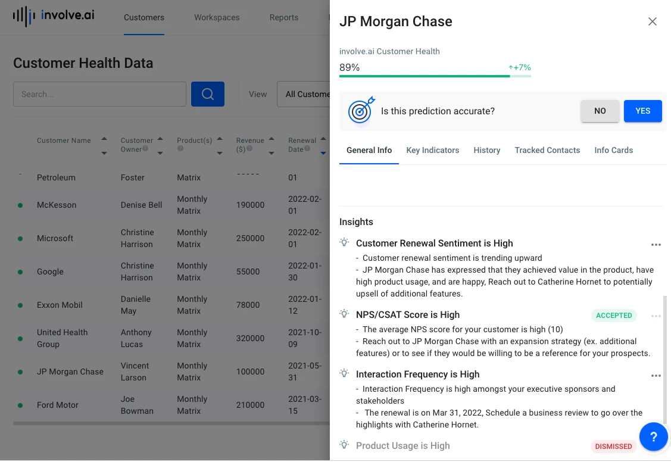Sort Product(s) column ascending
The height and width of the screenshot is (462, 671).
220,139
